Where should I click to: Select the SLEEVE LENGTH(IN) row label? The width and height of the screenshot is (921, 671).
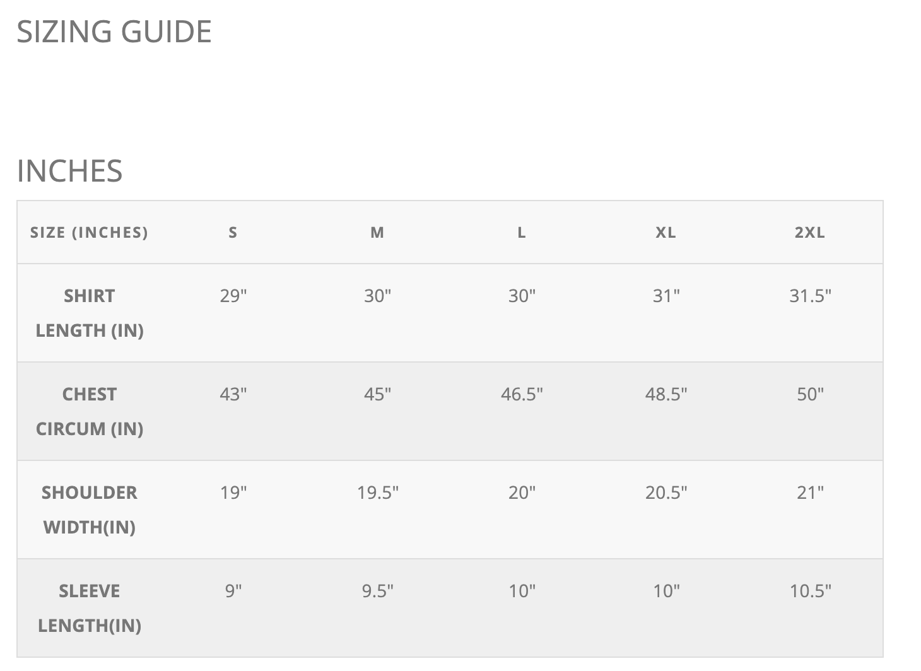point(90,608)
